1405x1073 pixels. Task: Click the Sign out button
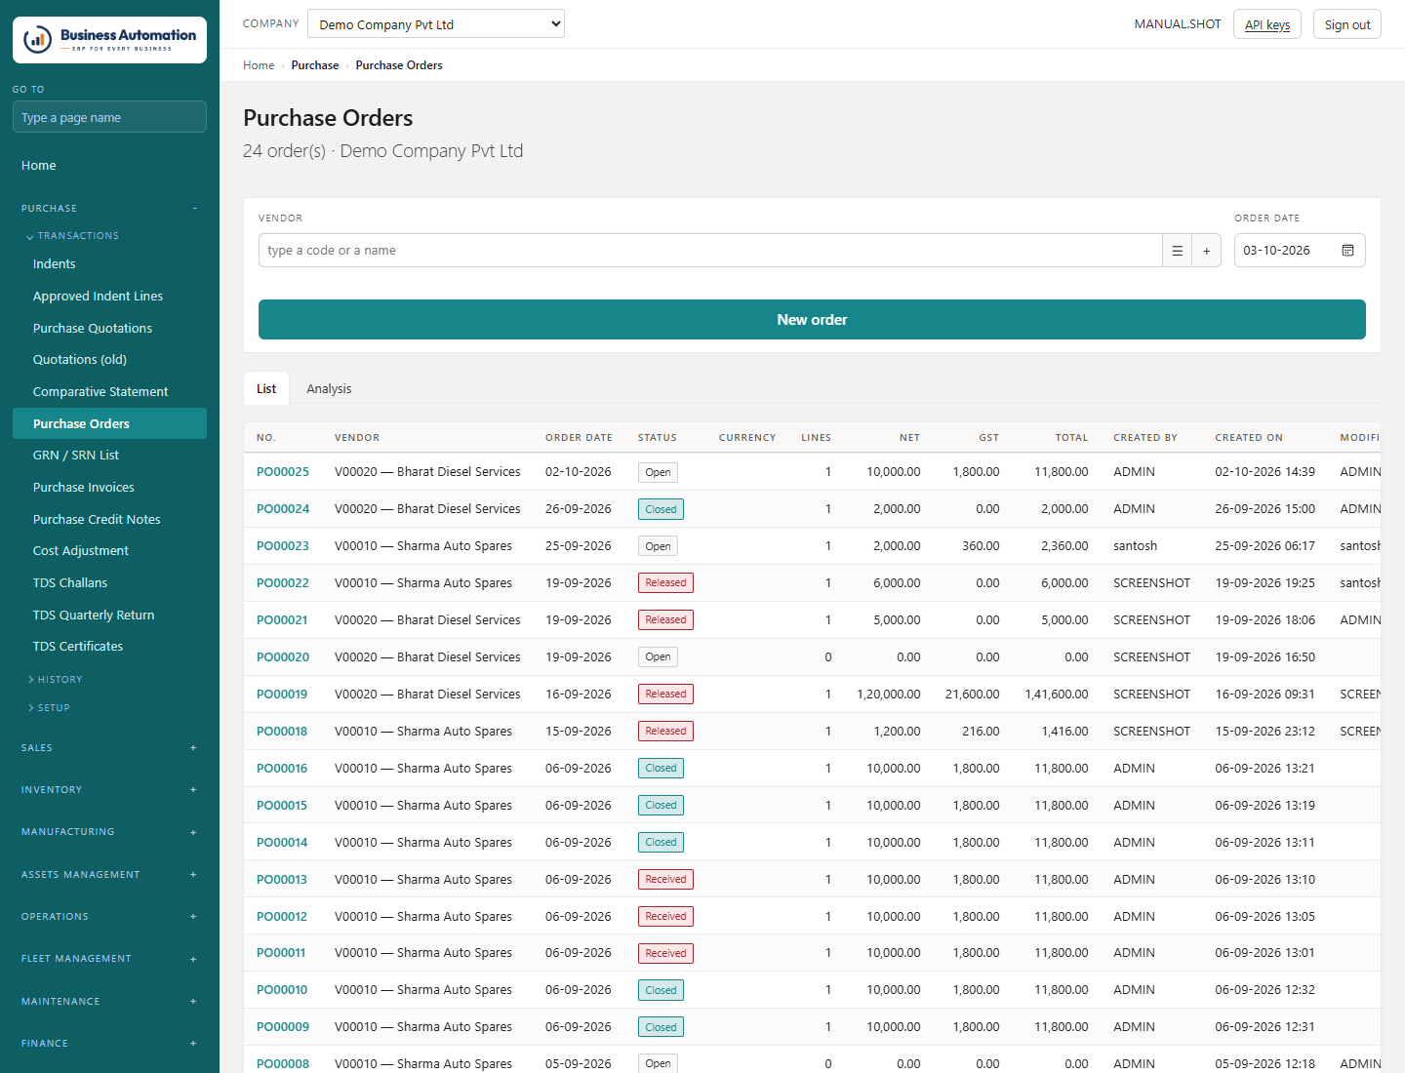click(x=1347, y=24)
